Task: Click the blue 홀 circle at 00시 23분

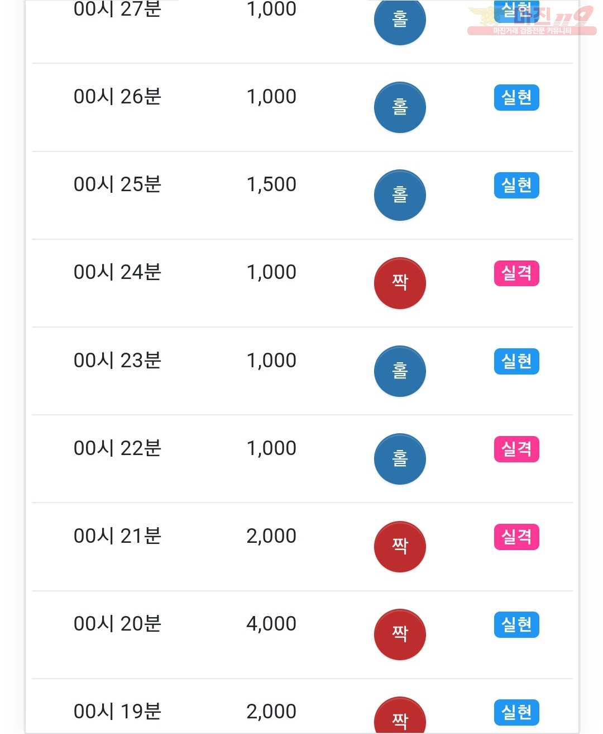Action: pos(400,371)
